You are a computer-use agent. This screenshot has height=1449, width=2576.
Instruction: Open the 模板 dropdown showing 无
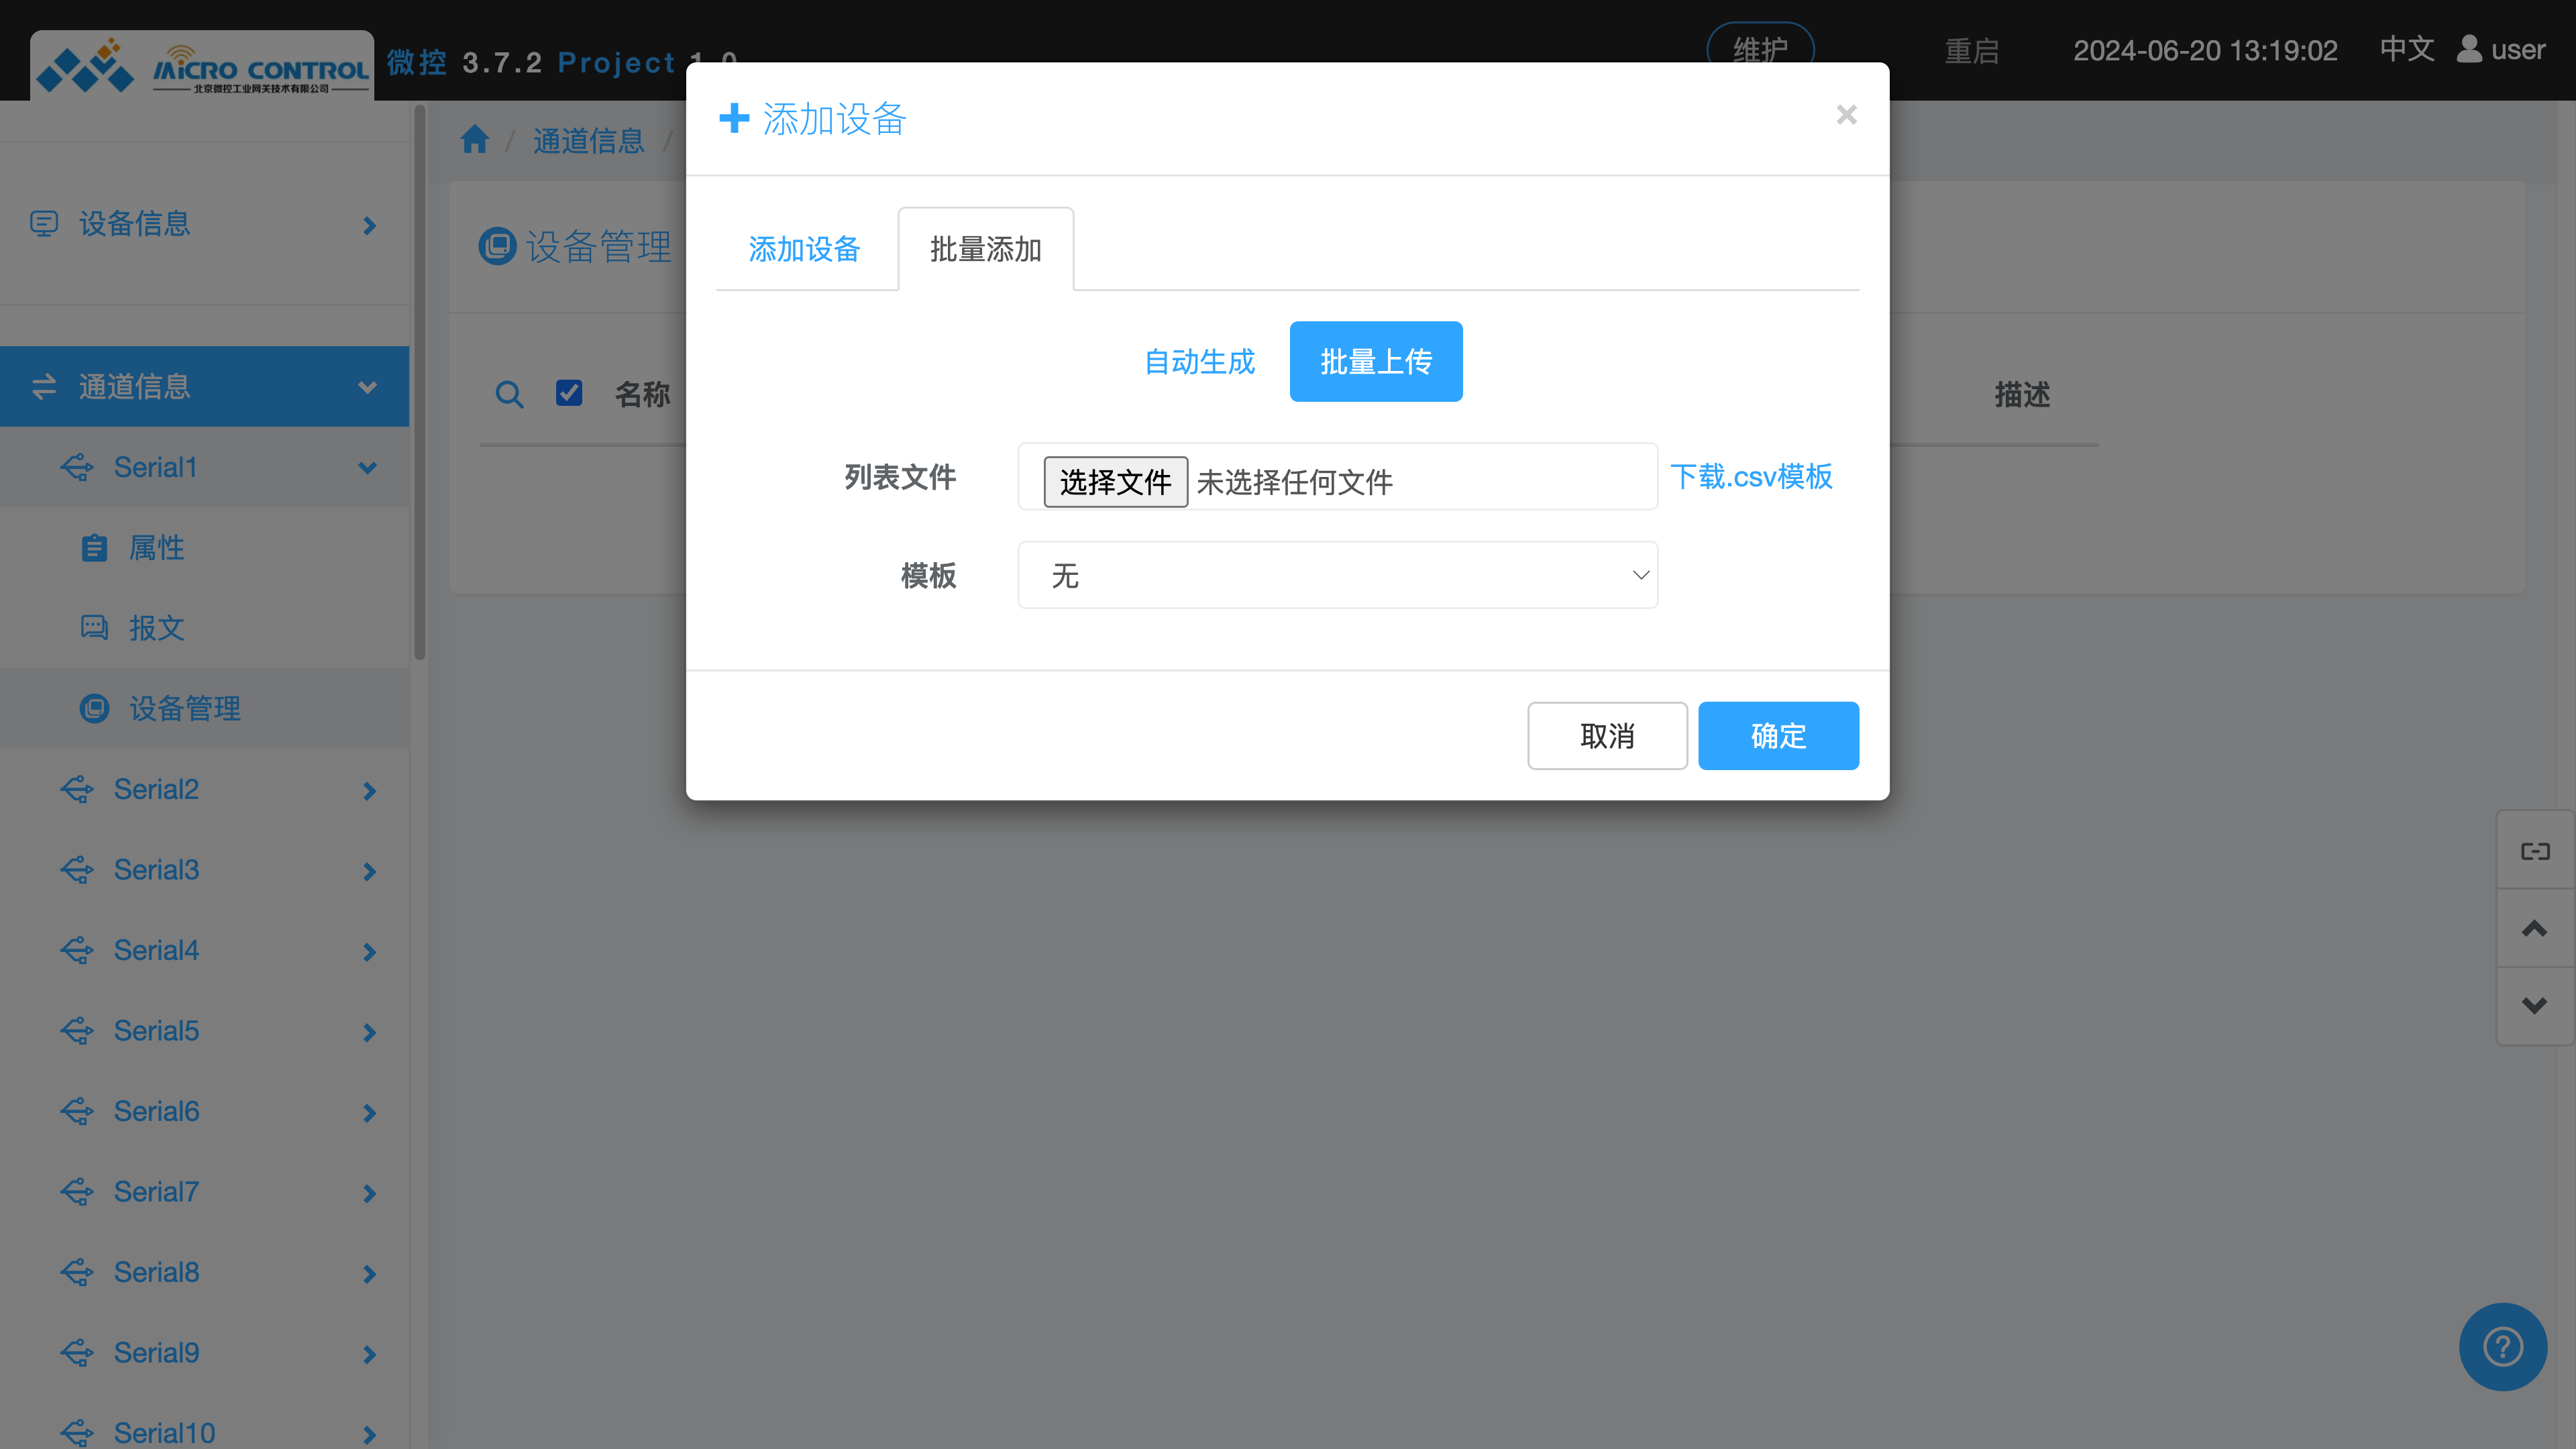click(x=1337, y=575)
